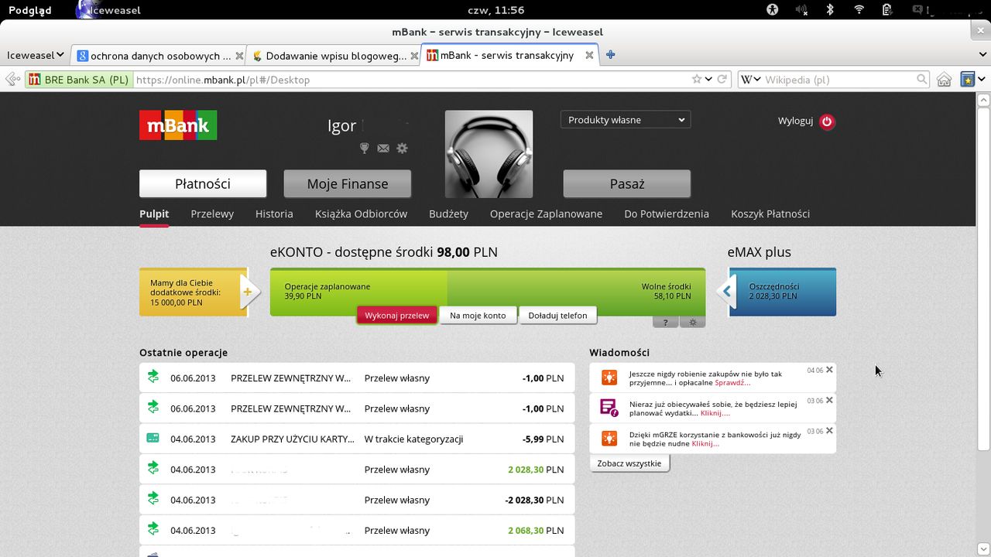Click the BRE Bank SA (PL) site identity button

(79, 80)
